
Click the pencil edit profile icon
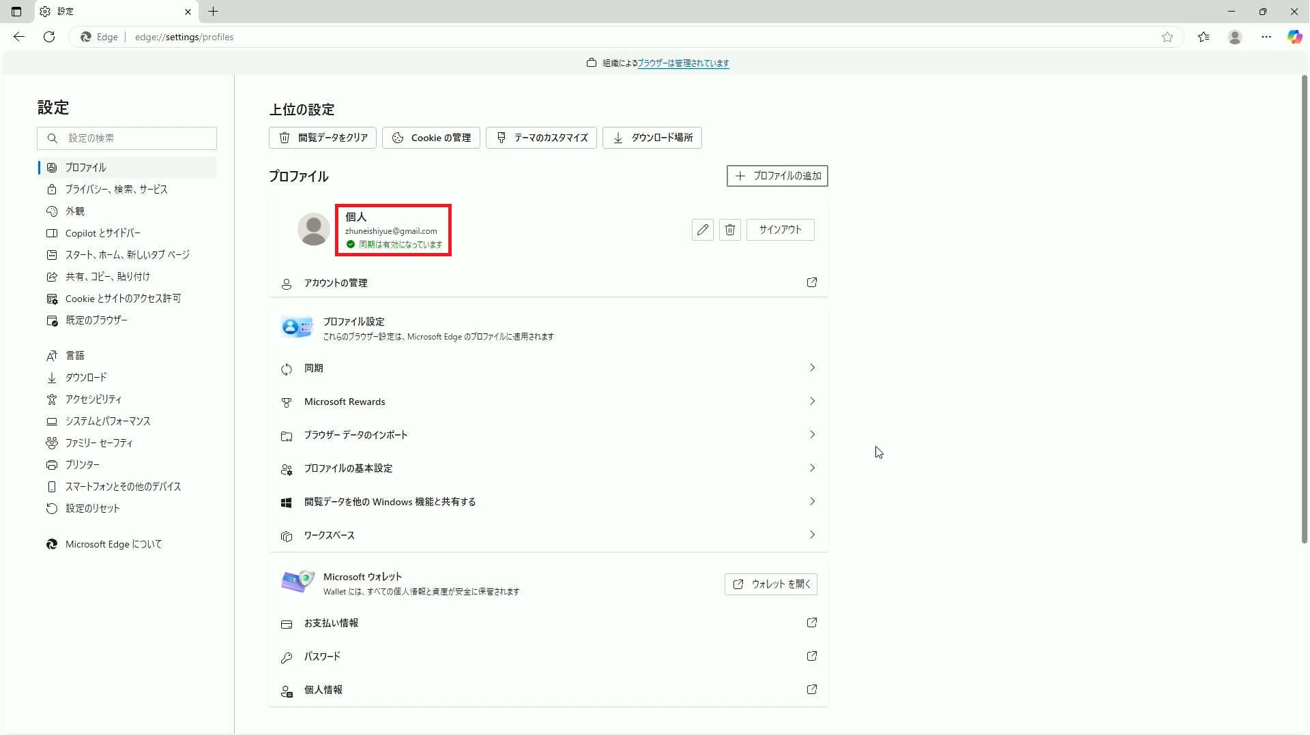702,230
